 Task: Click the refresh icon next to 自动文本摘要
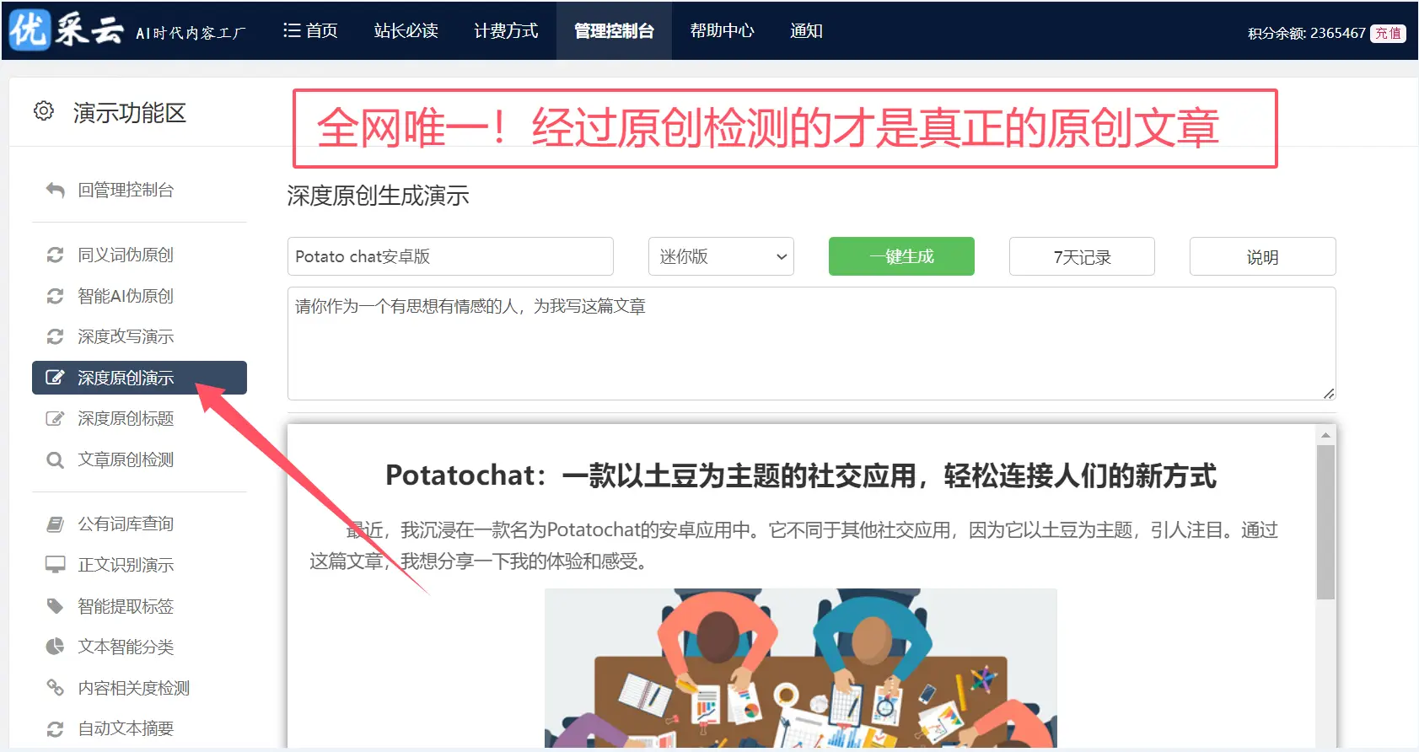click(55, 728)
